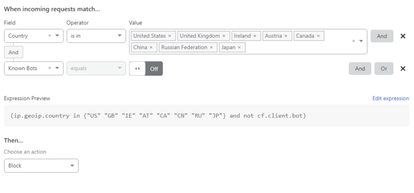
Task: Remove the United Kingdom country tag
Action: 224,36
